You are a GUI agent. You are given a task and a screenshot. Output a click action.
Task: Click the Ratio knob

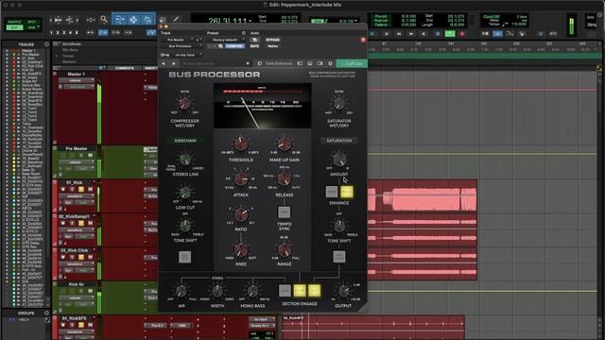[x=241, y=214]
